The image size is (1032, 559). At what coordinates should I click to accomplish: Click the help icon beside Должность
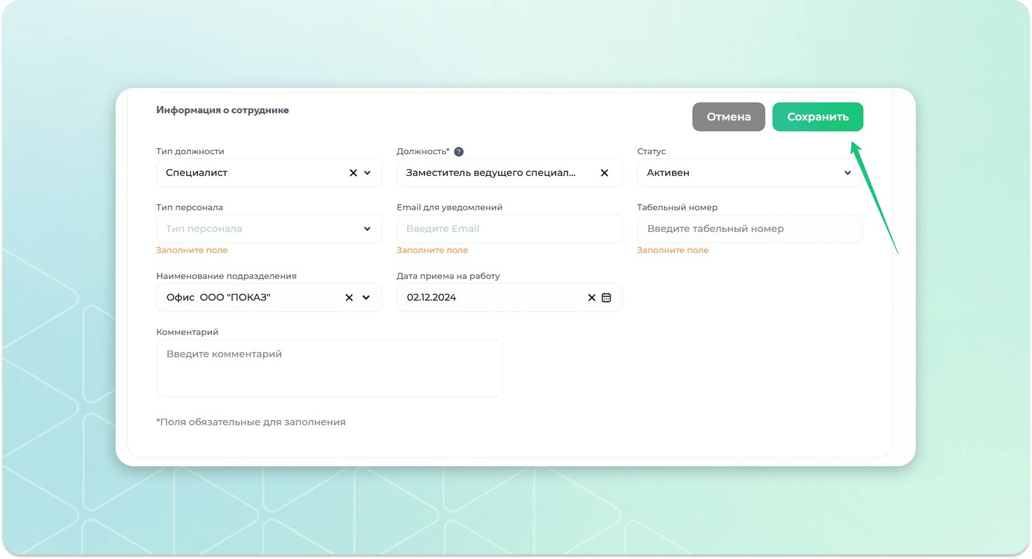pyautogui.click(x=459, y=152)
